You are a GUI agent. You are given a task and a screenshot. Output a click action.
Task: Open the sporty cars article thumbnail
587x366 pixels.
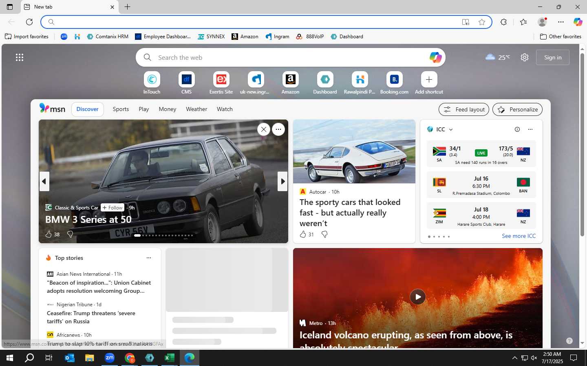coord(354,151)
